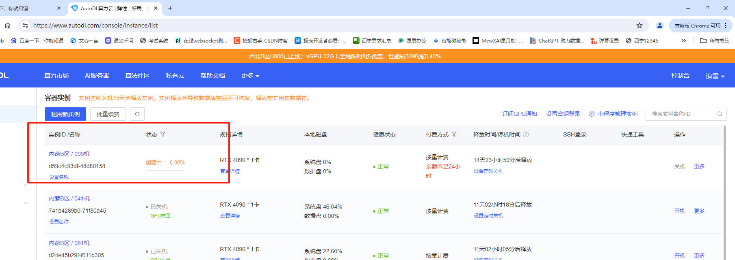This screenshot has width=735, height=260.
Task: Click 设置定时关机 for the 041机 row
Action: (488, 216)
